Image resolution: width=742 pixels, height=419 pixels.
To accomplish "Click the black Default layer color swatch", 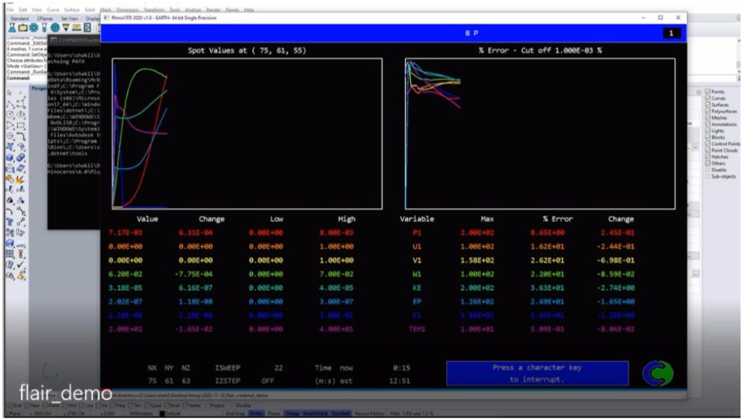I will pyautogui.click(x=162, y=413).
